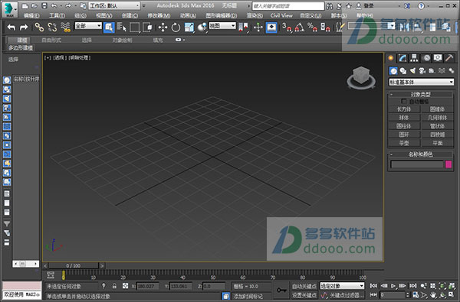
Task: Click the Select and Link chain icon
Action: (x=39, y=28)
